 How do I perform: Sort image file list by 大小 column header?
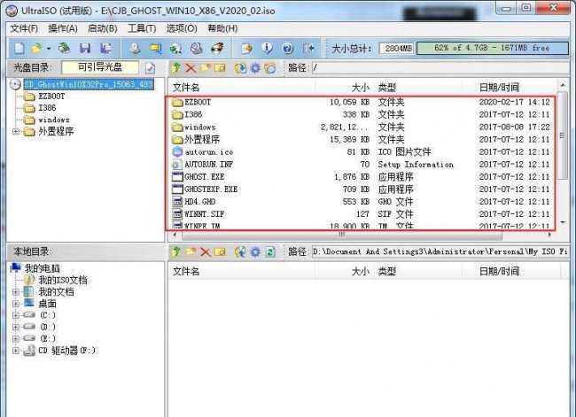[344, 88]
